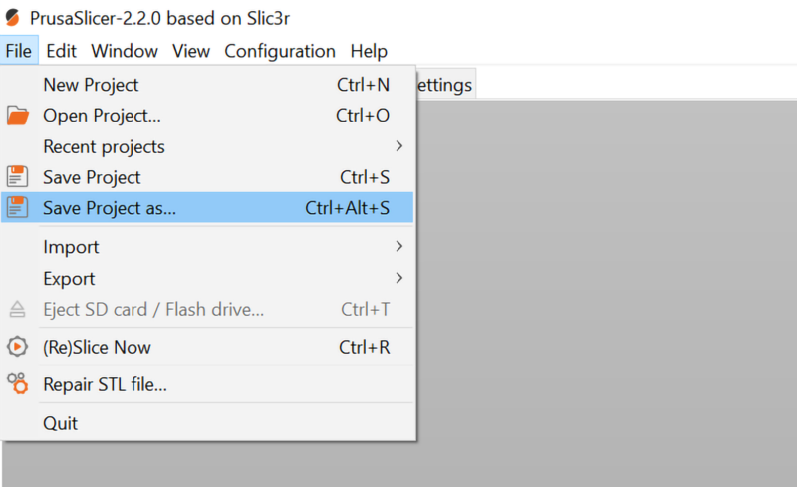The width and height of the screenshot is (797, 487).
Task: Switch to the partially hidden Settings tab
Action: click(444, 85)
